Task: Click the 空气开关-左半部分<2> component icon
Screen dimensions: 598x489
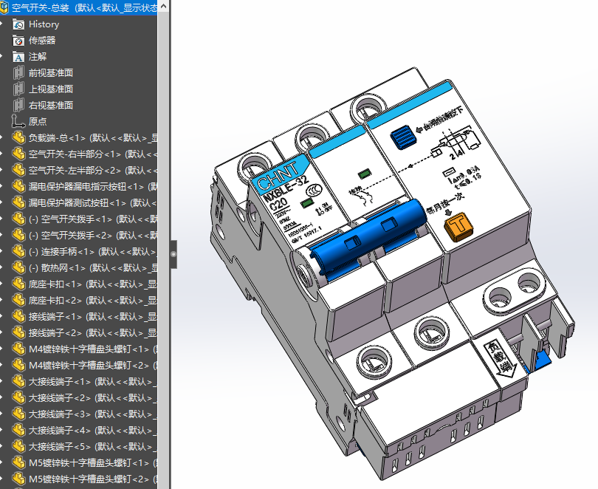Action: pos(18,170)
